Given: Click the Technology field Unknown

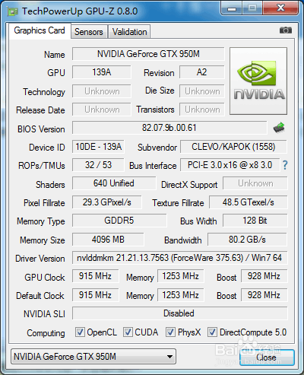Looking at the screenshot, I should [102, 91].
